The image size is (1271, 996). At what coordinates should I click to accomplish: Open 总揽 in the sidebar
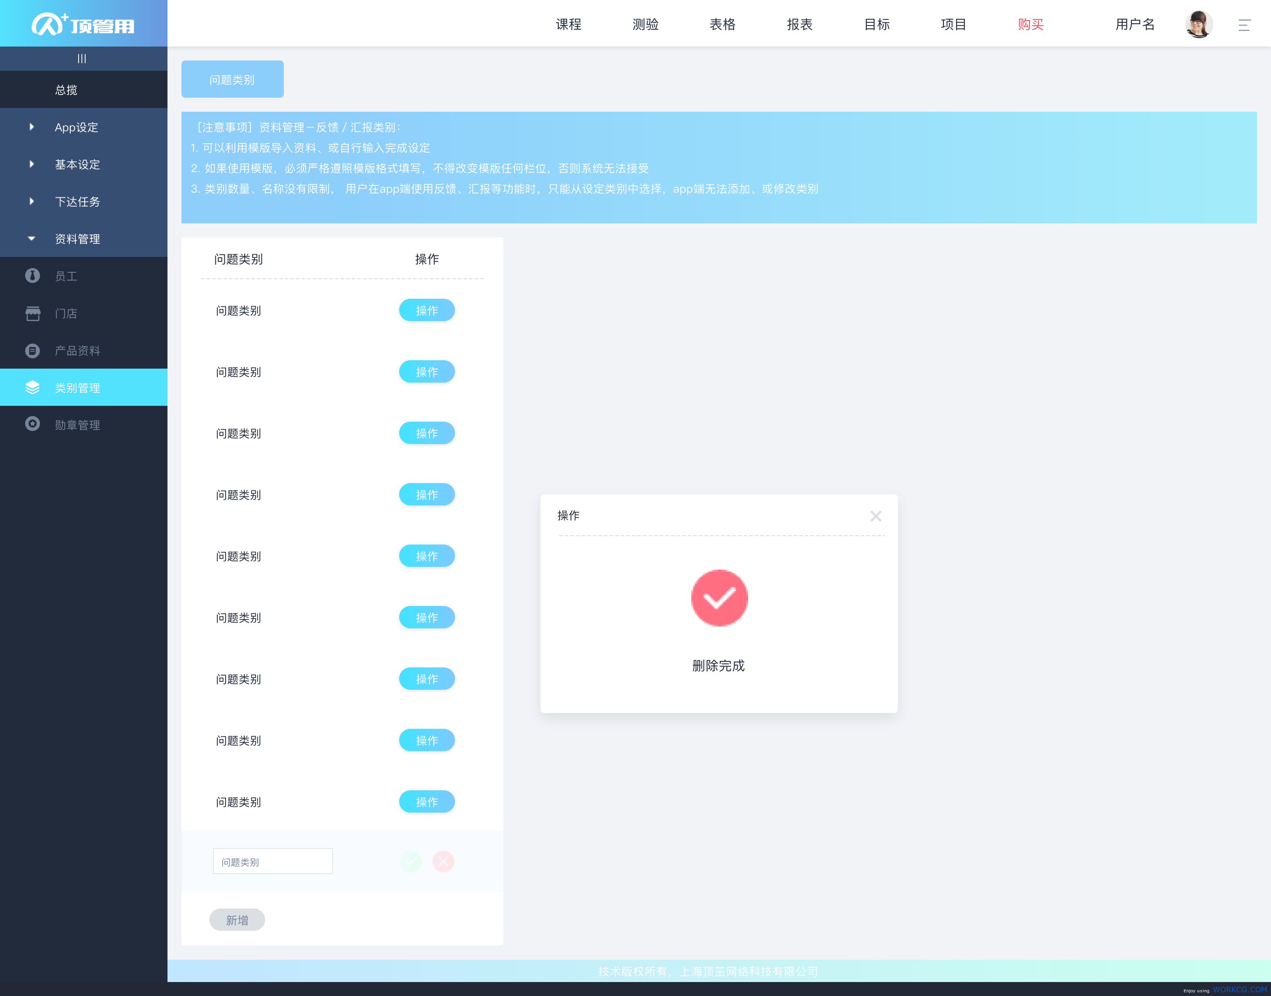(x=84, y=90)
